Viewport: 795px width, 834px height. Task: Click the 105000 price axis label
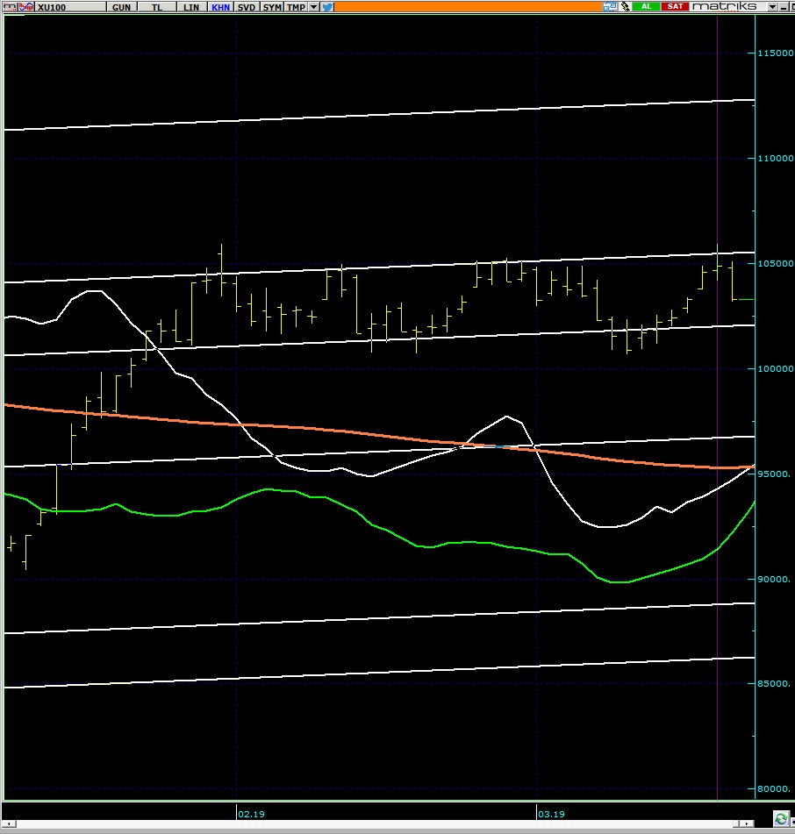pos(776,264)
